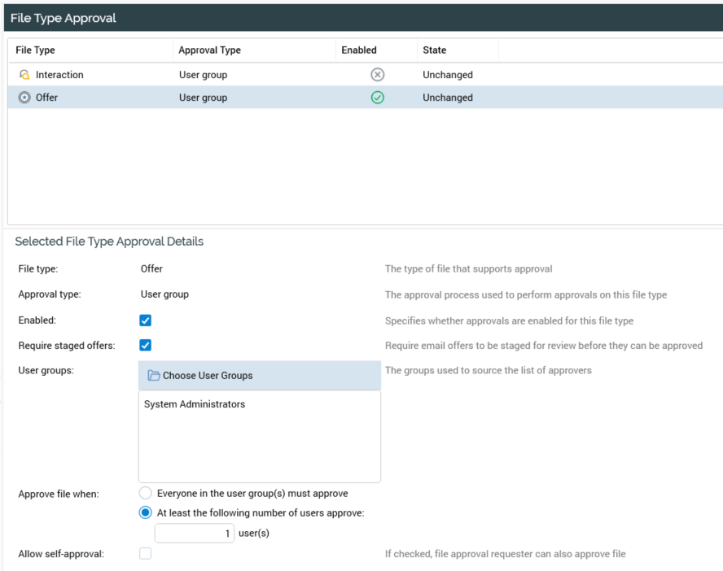Select Everyone in the user group(s) must approve

(x=146, y=493)
